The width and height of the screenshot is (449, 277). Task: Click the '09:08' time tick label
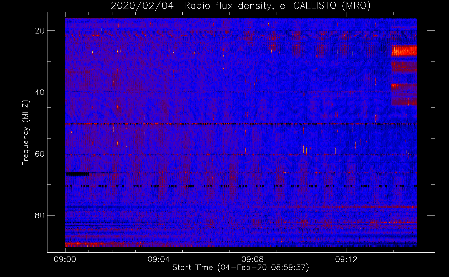(x=253, y=259)
